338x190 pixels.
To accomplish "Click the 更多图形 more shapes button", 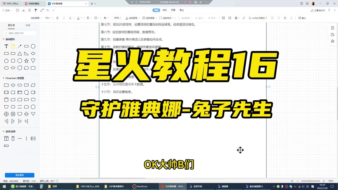I will [x=19, y=175].
